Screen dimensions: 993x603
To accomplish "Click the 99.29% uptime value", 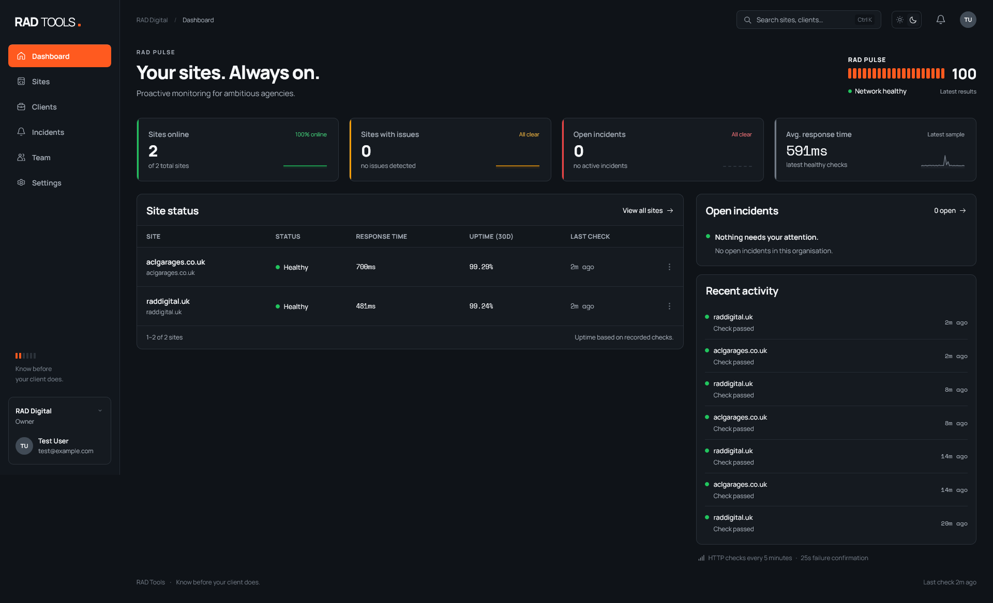I will tap(481, 267).
